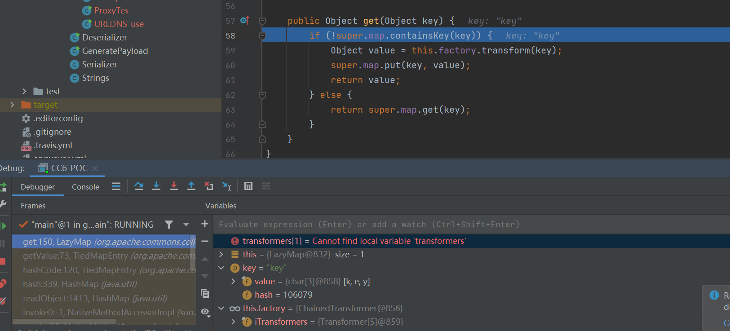730x331 pixels.
Task: Click the Run to Cursor icon
Action: (x=227, y=186)
